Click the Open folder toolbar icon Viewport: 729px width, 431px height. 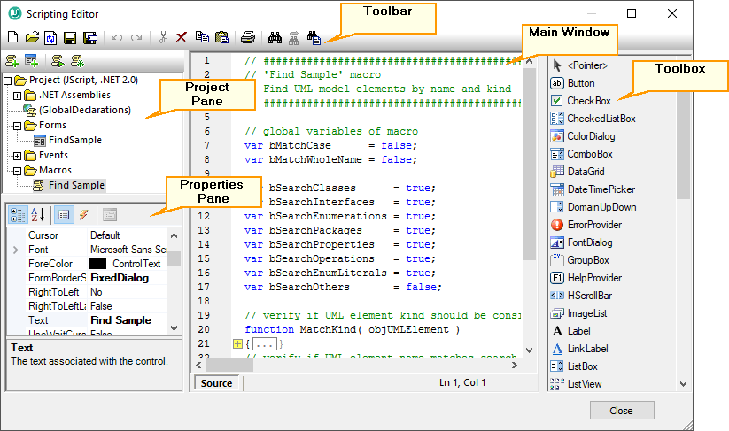coord(32,38)
